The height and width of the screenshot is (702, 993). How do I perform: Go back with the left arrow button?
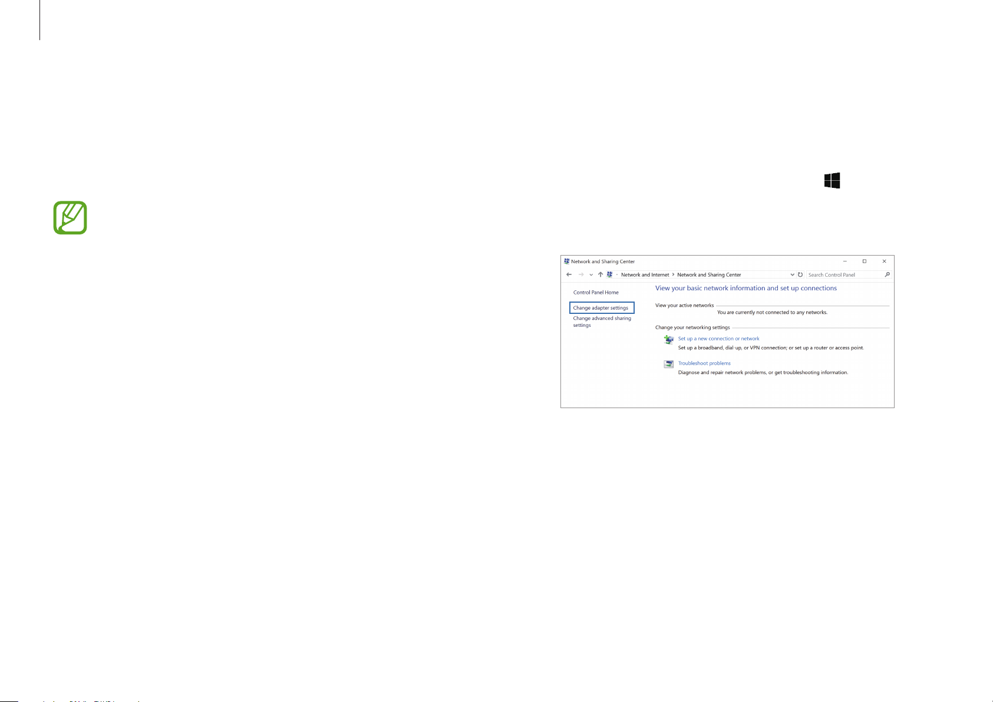(x=569, y=274)
